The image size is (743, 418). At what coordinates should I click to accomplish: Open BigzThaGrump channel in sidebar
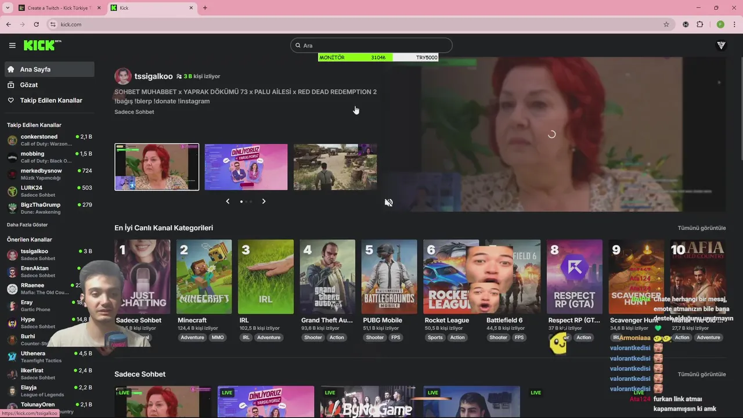click(x=49, y=208)
